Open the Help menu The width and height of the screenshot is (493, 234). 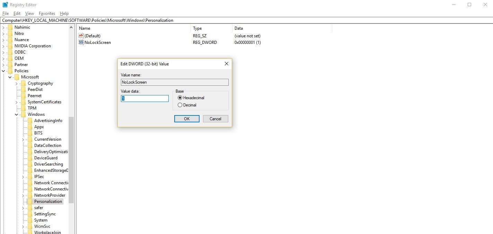pos(64,13)
